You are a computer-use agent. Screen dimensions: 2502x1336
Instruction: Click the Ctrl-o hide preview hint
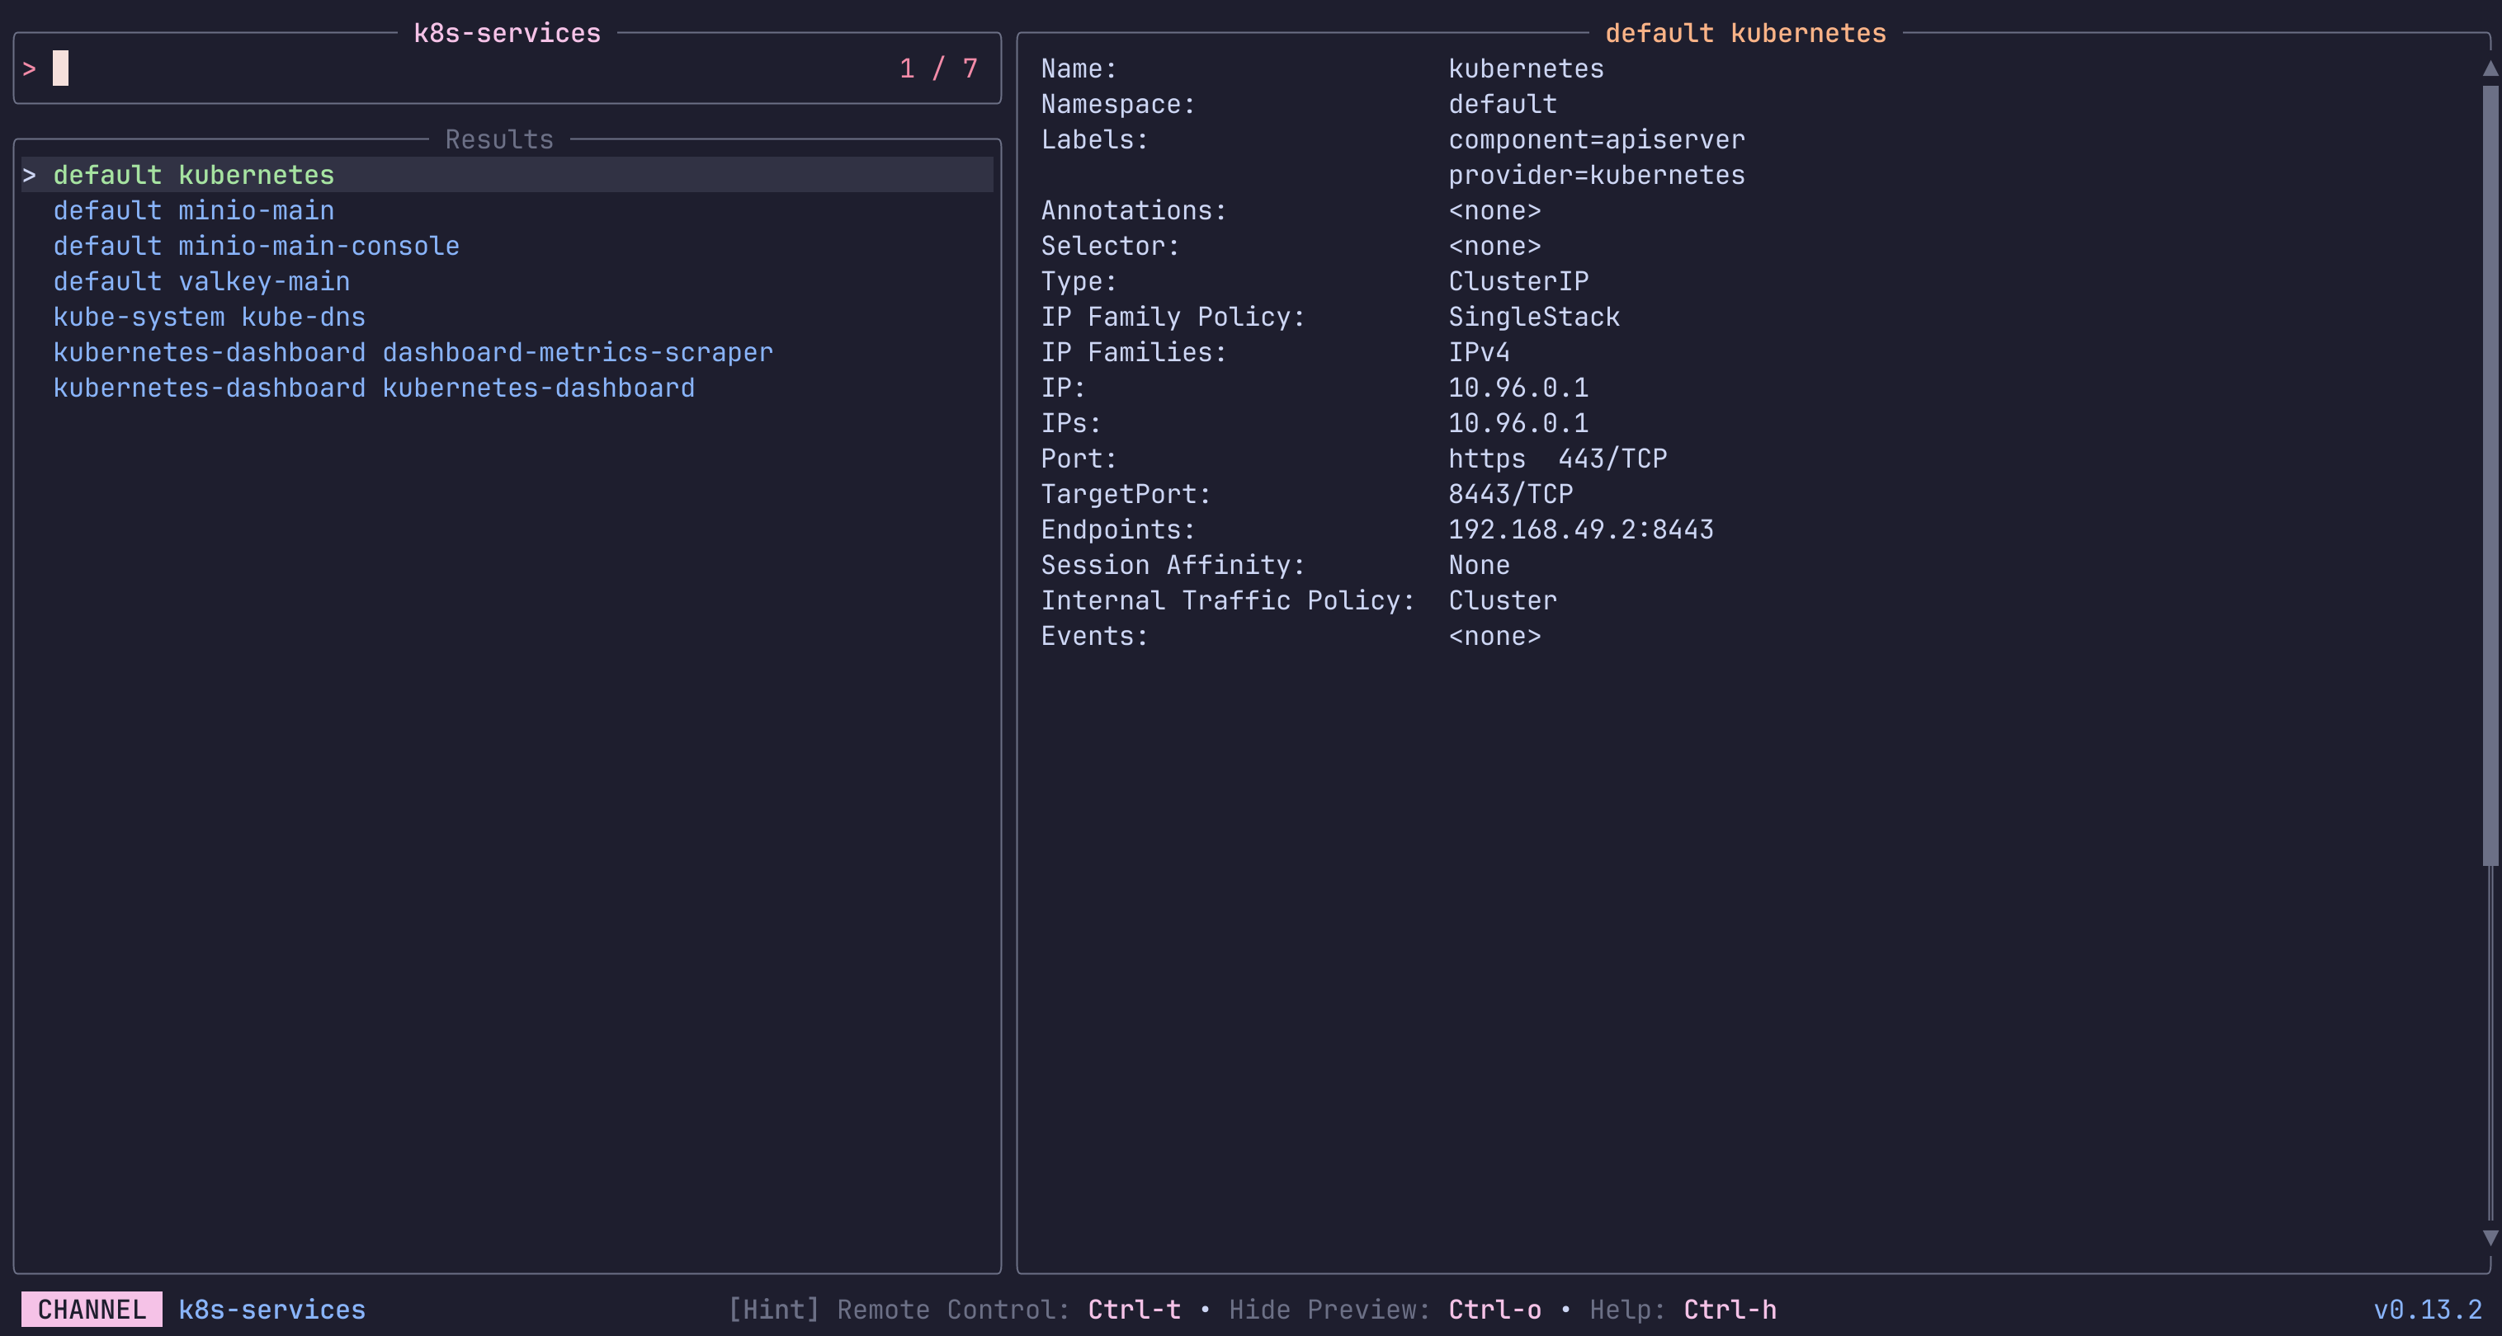pos(1494,1310)
